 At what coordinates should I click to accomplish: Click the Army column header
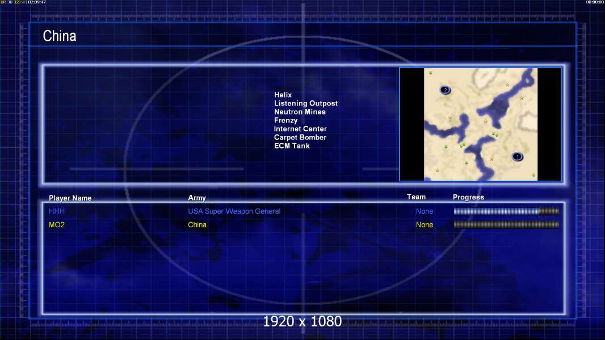tap(197, 198)
